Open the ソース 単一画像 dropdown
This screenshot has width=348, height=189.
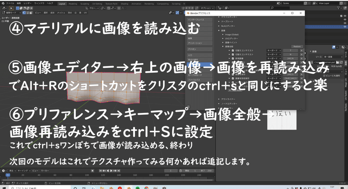[333, 57]
